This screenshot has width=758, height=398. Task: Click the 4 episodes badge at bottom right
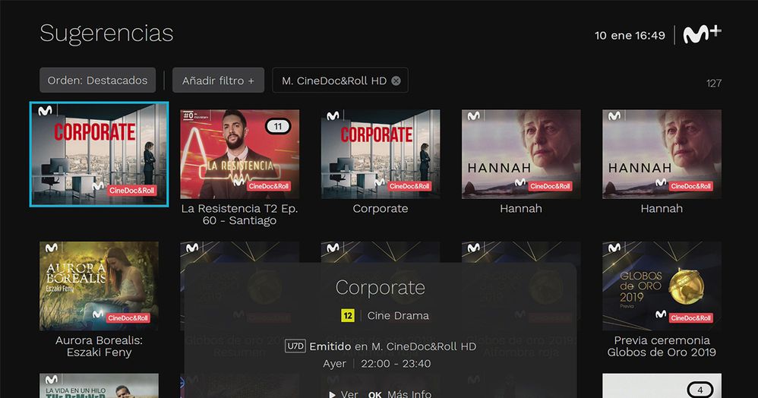(700, 390)
